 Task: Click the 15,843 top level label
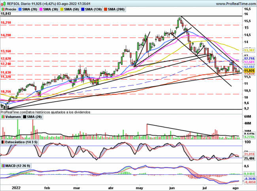(x=6, y=14)
